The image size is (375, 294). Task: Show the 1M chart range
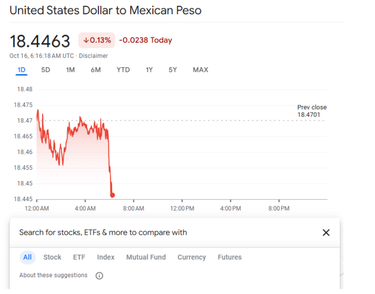(70, 70)
